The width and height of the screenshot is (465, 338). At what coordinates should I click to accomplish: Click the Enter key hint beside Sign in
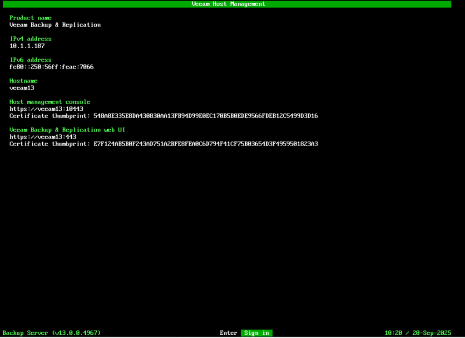point(228,333)
